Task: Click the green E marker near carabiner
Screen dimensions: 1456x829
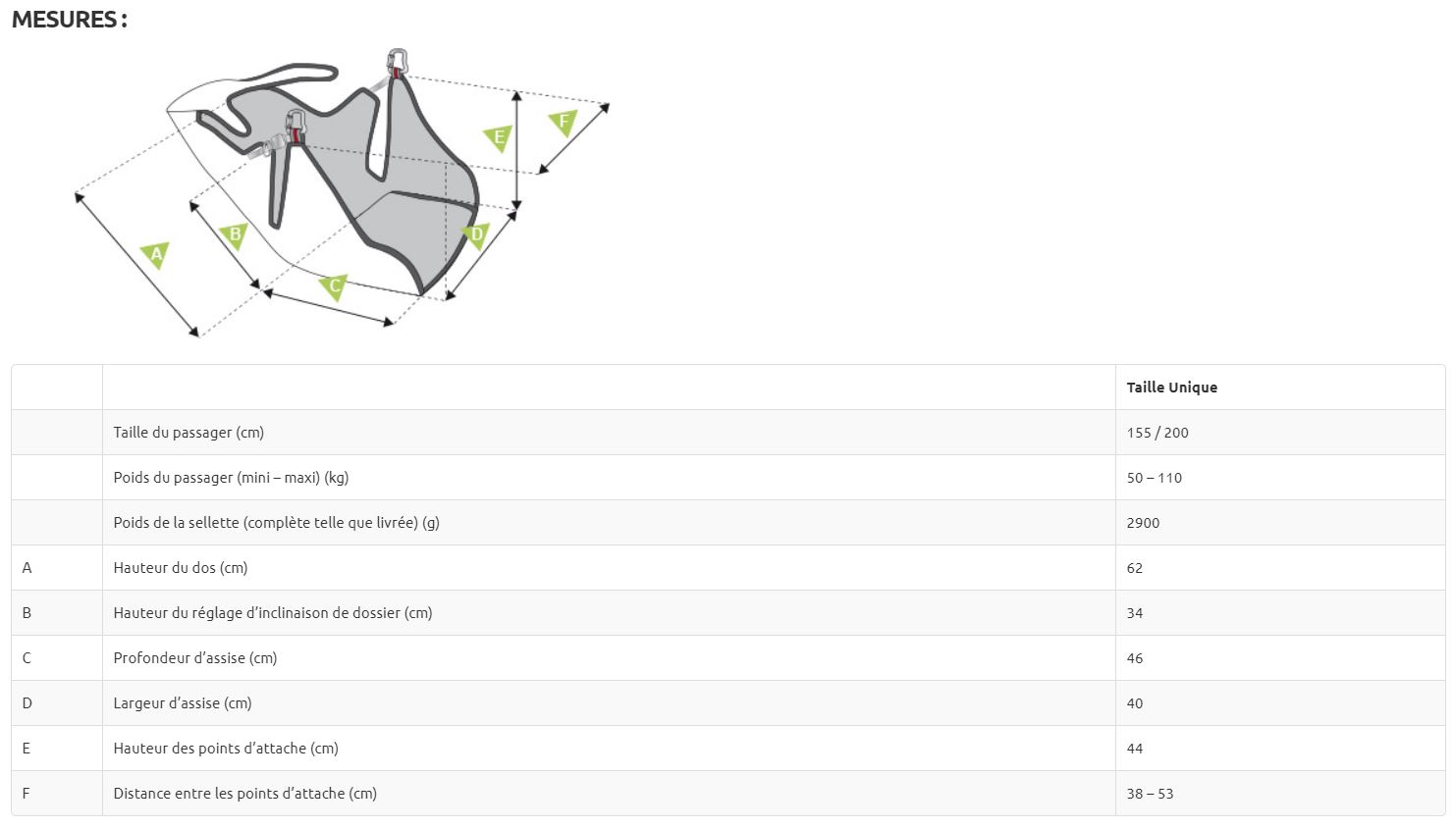Action: coord(499,137)
